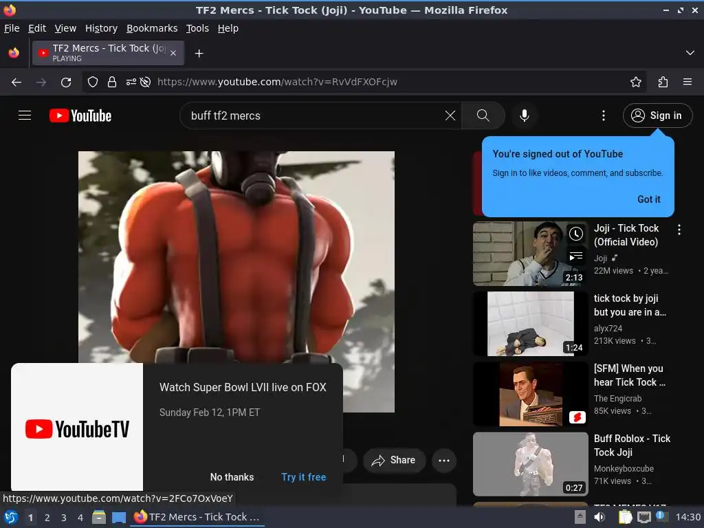Open the History menu

(x=102, y=28)
